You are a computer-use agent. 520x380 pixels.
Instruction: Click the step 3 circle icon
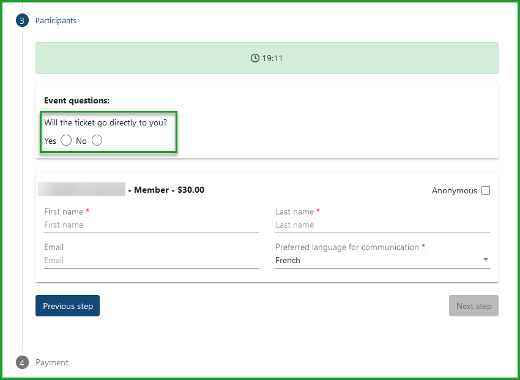click(22, 20)
